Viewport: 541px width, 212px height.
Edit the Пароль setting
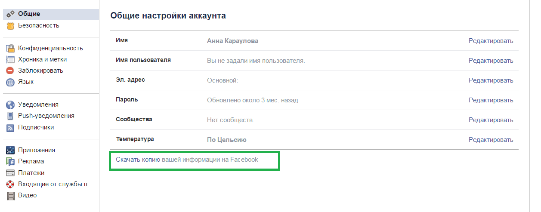tap(491, 100)
